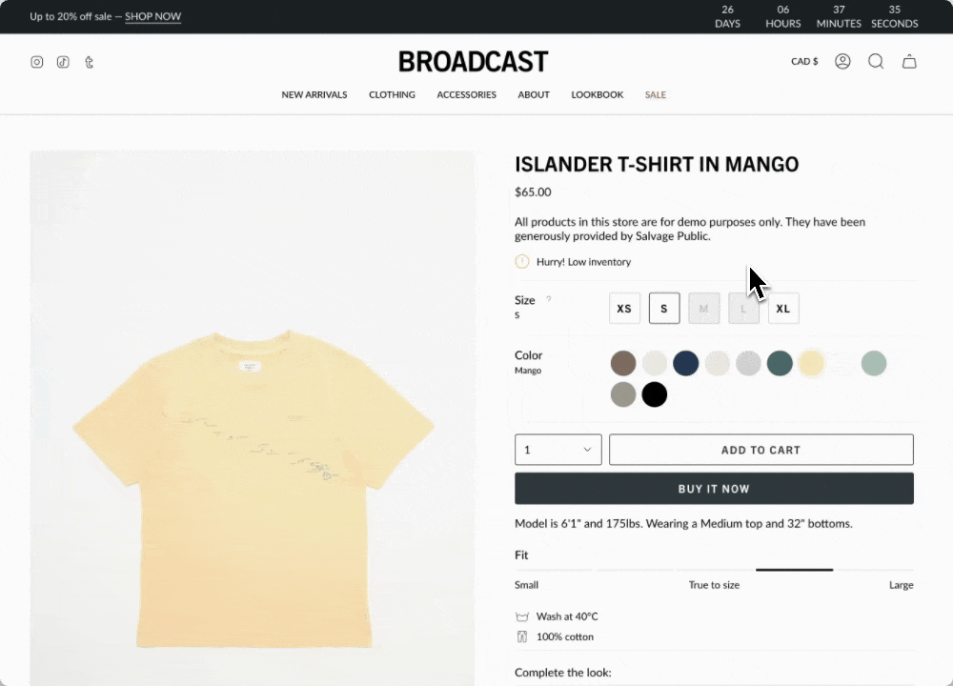Click the low inventory warning icon

[522, 262]
